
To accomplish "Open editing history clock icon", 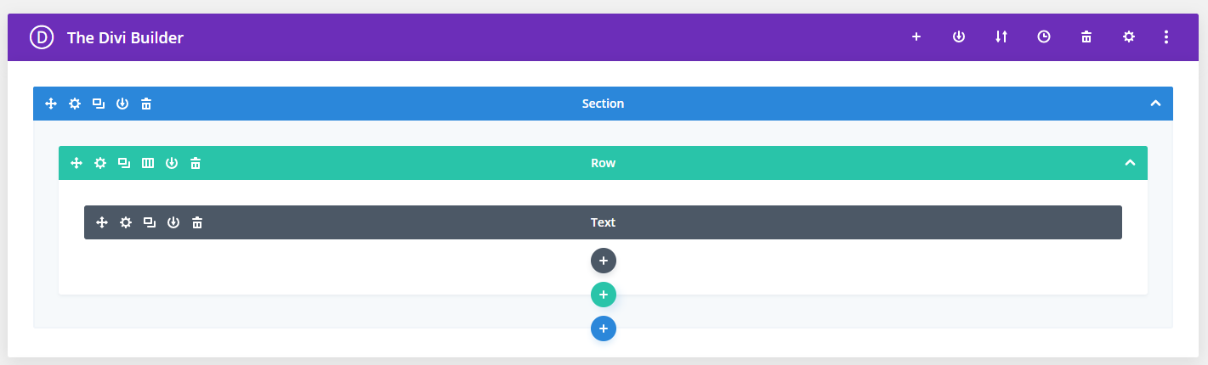I will click(x=1044, y=36).
